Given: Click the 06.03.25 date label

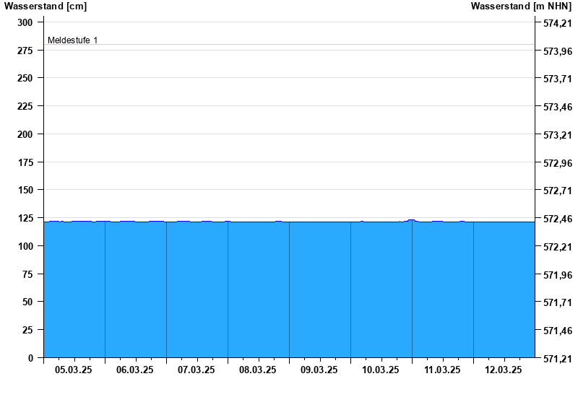Looking at the screenshot, I should [x=135, y=370].
